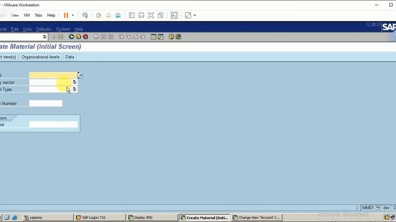The image size is (396, 222).
Task: Click the yellow Exit icon
Action: (79, 37)
